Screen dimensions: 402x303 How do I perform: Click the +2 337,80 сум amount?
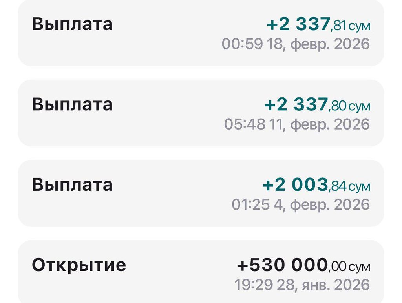coord(317,105)
